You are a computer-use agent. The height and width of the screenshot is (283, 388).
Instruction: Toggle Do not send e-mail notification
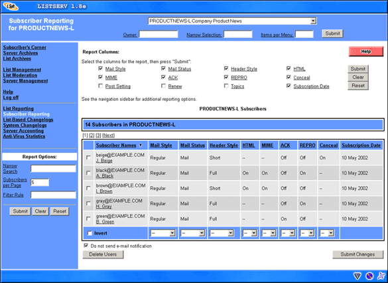click(86, 246)
